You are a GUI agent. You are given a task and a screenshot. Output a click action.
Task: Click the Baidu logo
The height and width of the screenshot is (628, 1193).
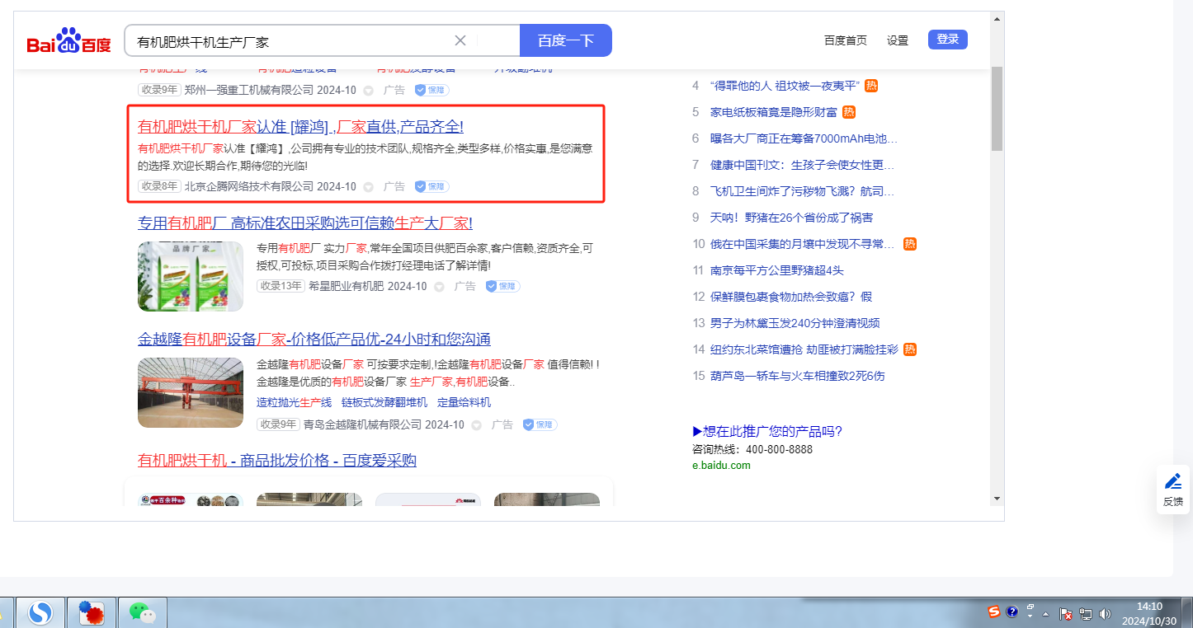coord(68,41)
